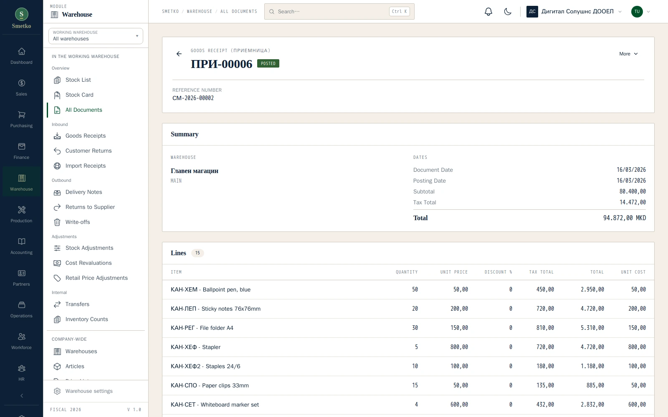Open Transfers
The height and width of the screenshot is (417, 668).
tap(96, 304)
